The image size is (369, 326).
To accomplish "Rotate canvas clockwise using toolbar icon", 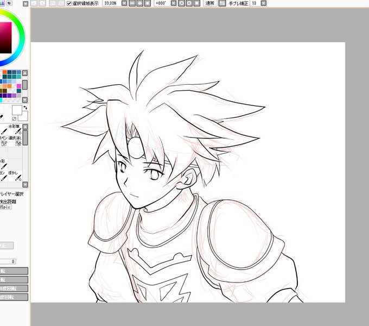I will 189,3.
